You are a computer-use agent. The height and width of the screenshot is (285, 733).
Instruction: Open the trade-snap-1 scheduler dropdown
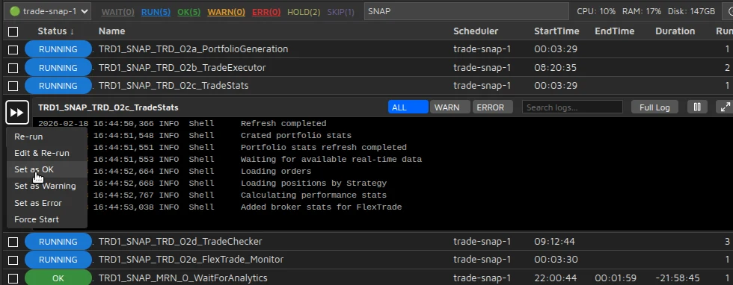coord(47,11)
